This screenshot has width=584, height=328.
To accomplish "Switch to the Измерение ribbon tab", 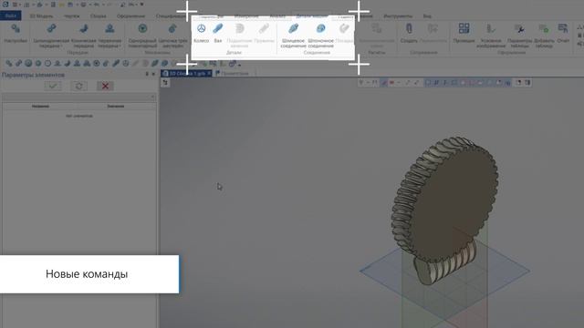I will point(246,16).
